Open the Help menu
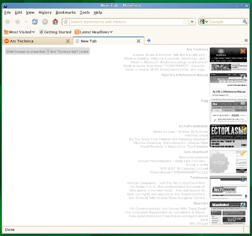The width and height of the screenshot is (252, 236). point(98,13)
